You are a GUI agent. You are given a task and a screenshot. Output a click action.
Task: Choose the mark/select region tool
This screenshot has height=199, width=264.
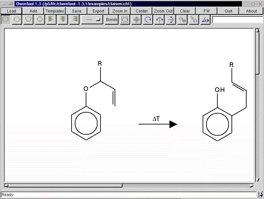coord(125,20)
